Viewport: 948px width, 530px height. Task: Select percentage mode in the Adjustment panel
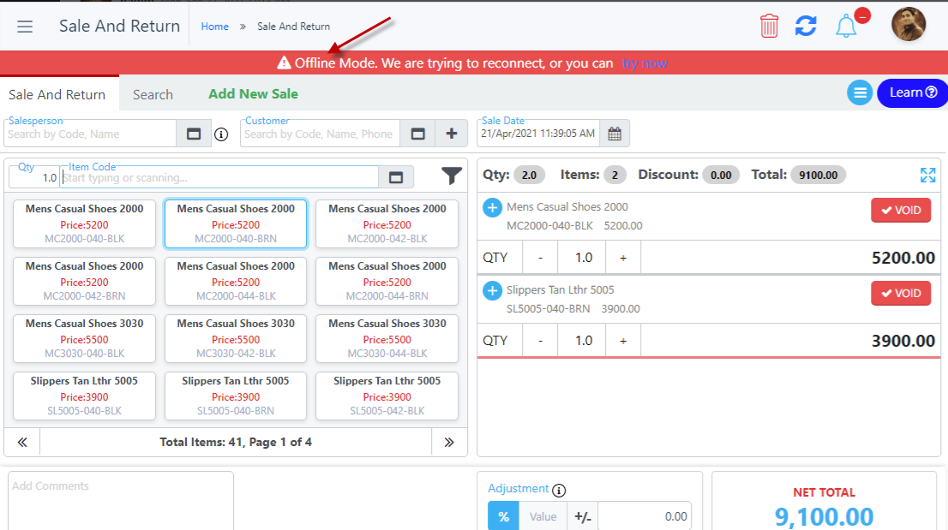[x=503, y=515]
